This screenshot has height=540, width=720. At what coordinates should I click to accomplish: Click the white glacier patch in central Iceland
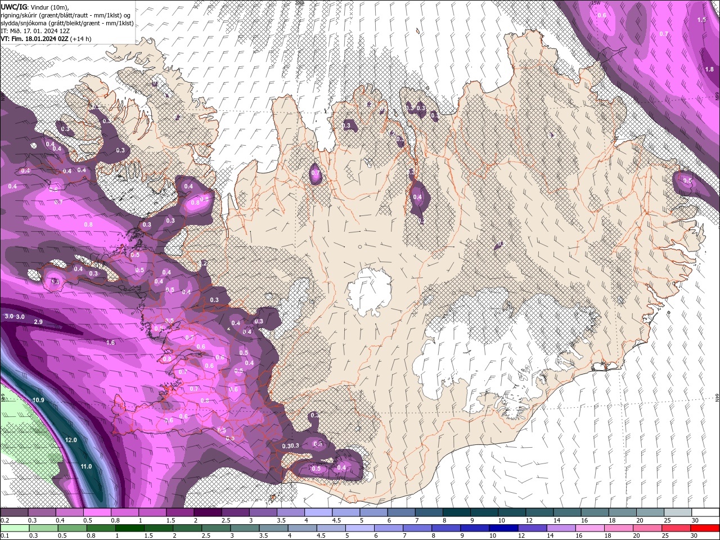pyautogui.click(x=369, y=291)
